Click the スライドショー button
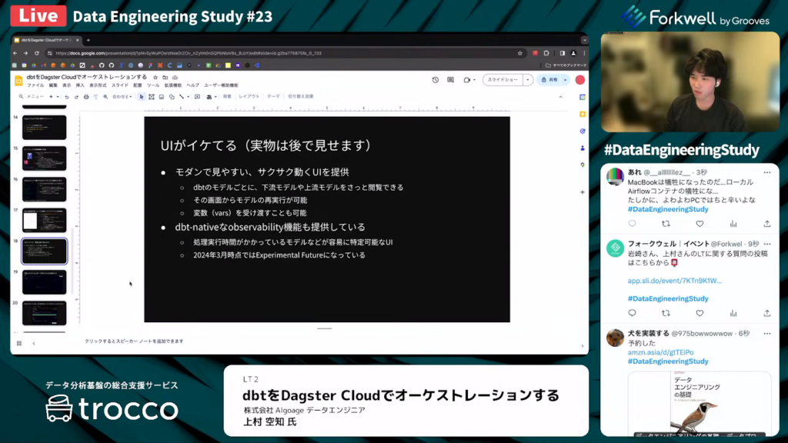The image size is (788, 443). tap(503, 80)
